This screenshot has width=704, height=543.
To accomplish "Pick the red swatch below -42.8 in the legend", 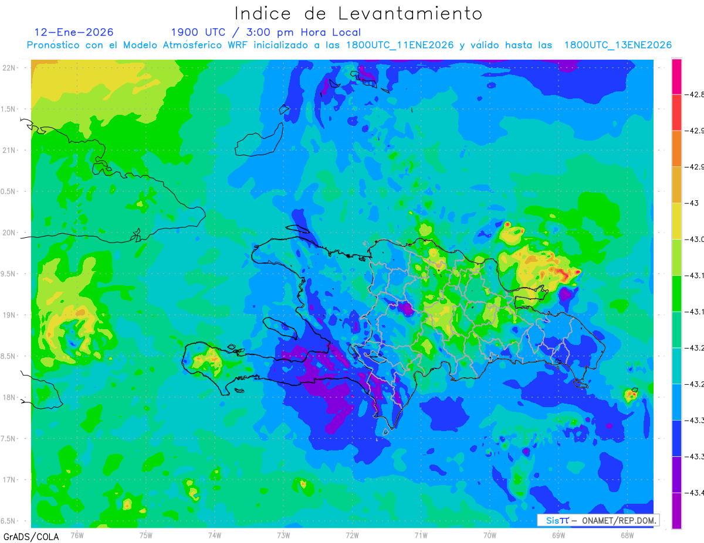I will 676,112.
